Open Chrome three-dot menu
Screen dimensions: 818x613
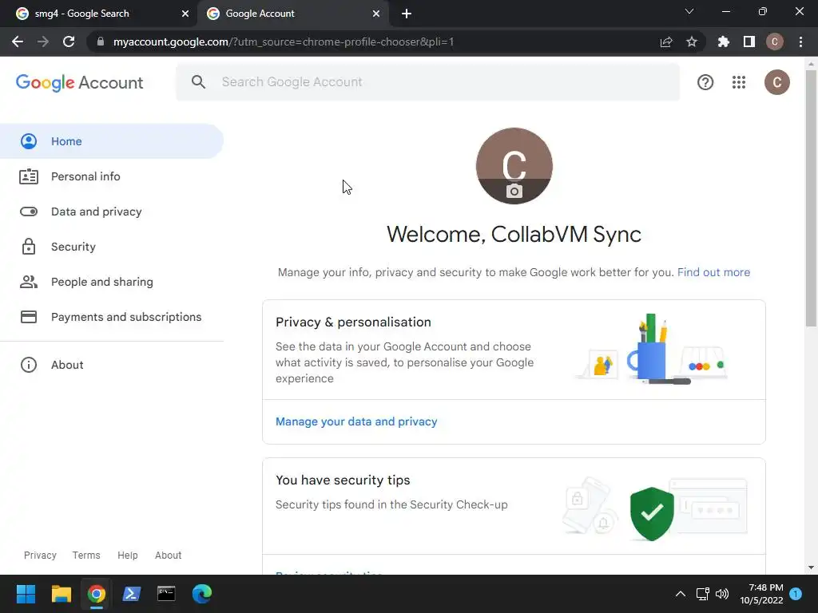pyautogui.click(x=800, y=42)
